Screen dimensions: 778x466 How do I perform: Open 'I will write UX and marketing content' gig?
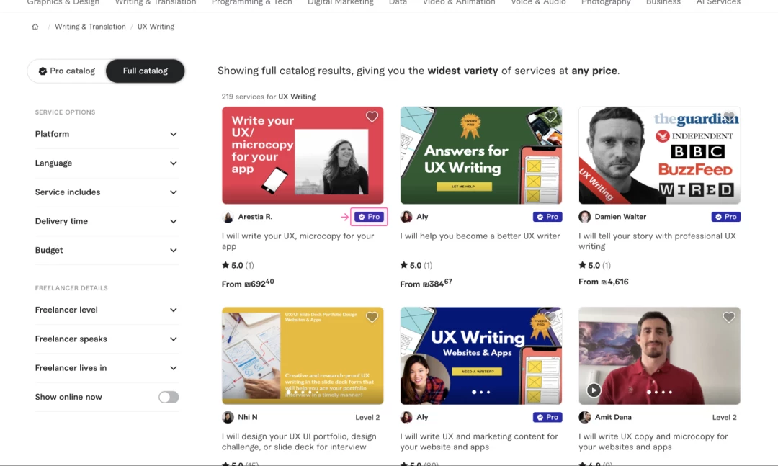click(x=479, y=442)
